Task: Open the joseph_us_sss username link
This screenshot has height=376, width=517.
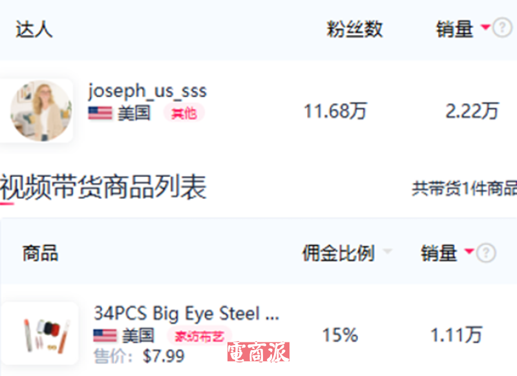Action: point(147,91)
